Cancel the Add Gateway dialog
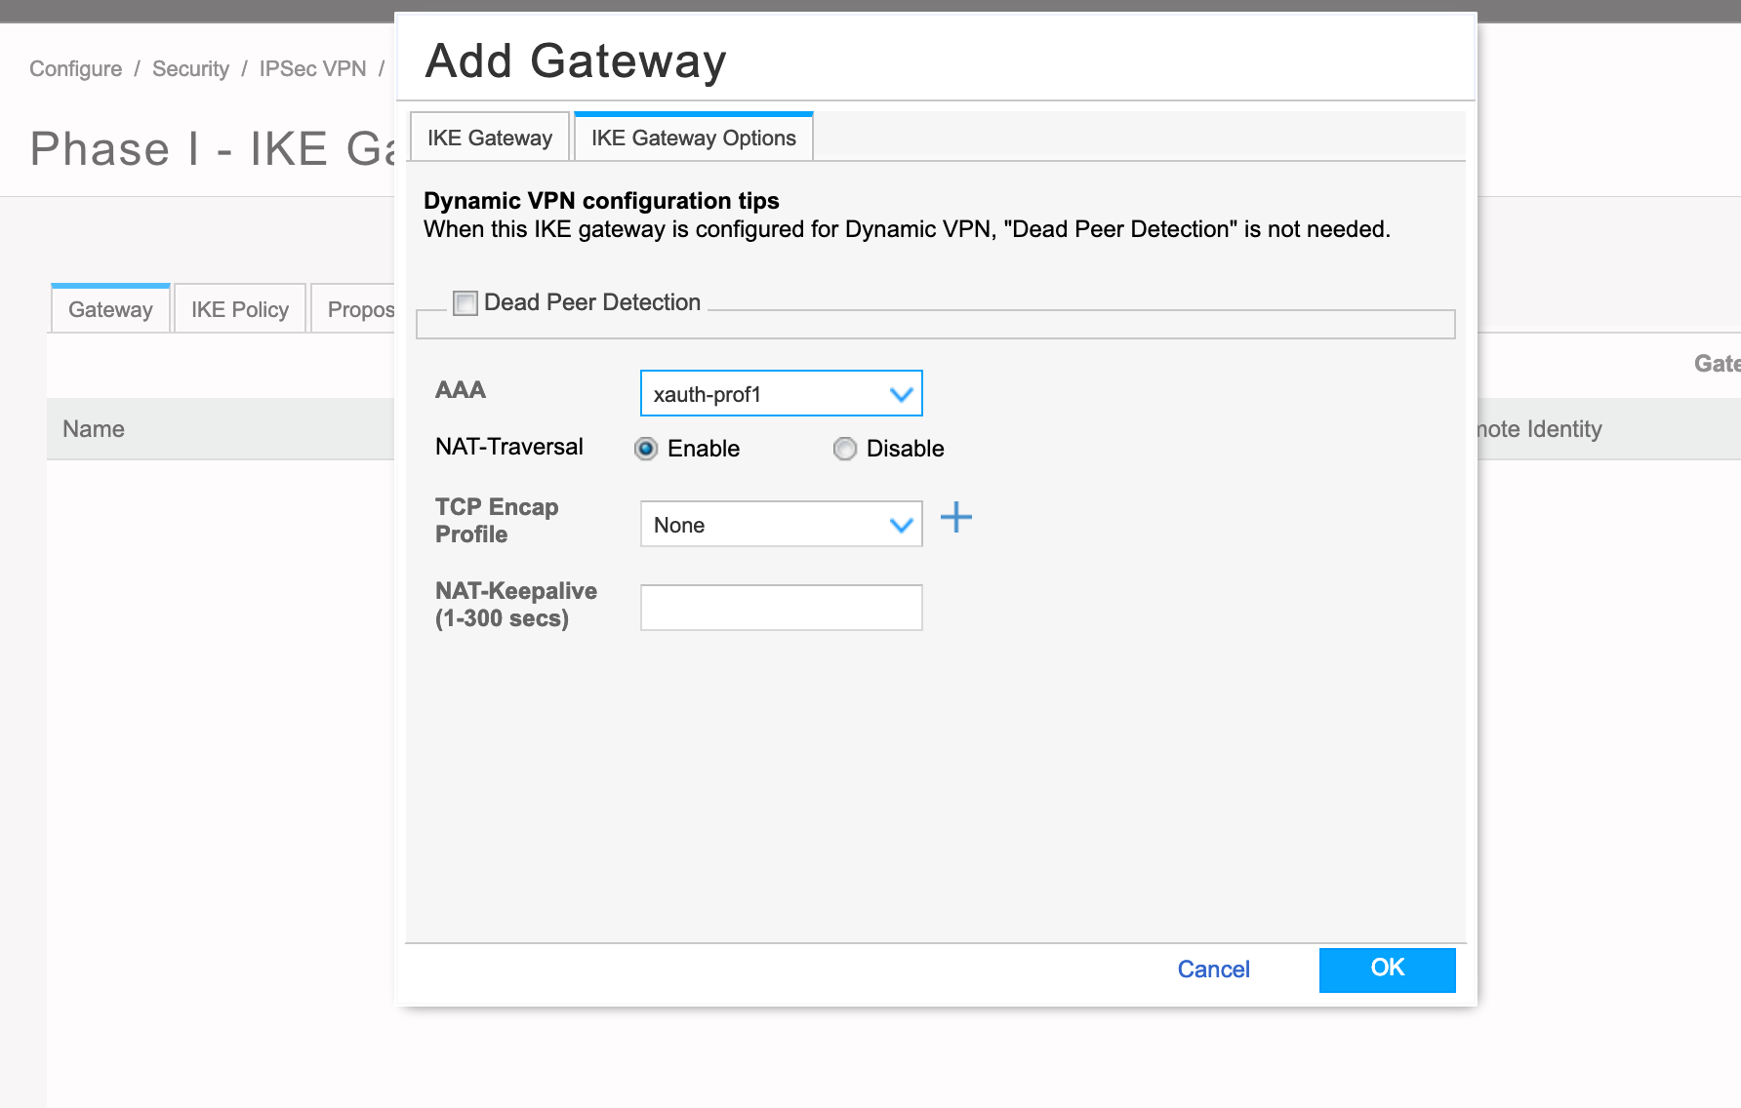 [x=1213, y=969]
